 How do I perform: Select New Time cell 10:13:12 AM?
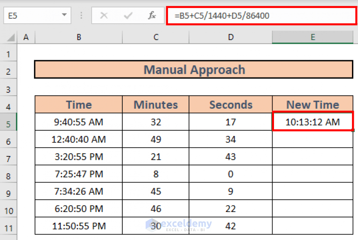[313, 122]
